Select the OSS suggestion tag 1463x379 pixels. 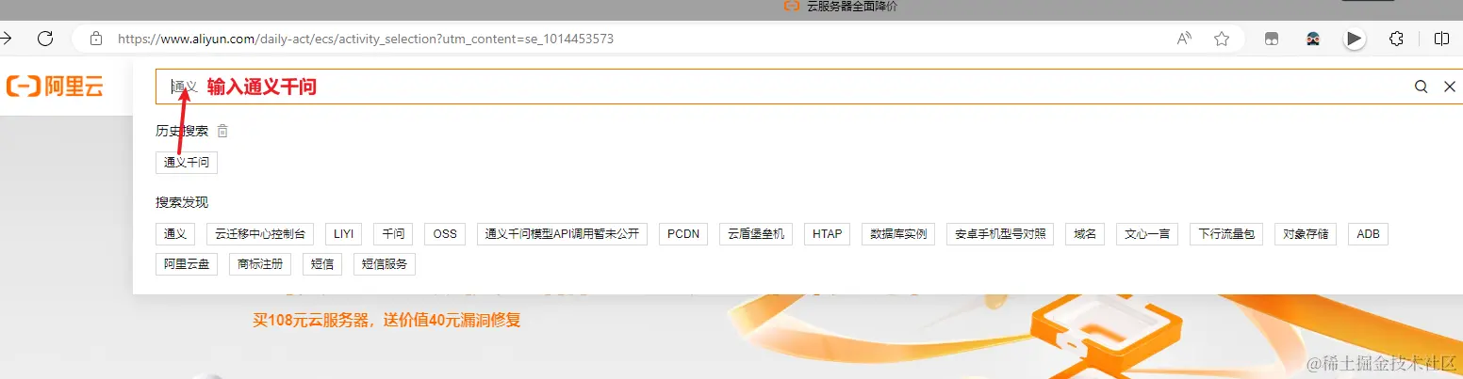445,234
